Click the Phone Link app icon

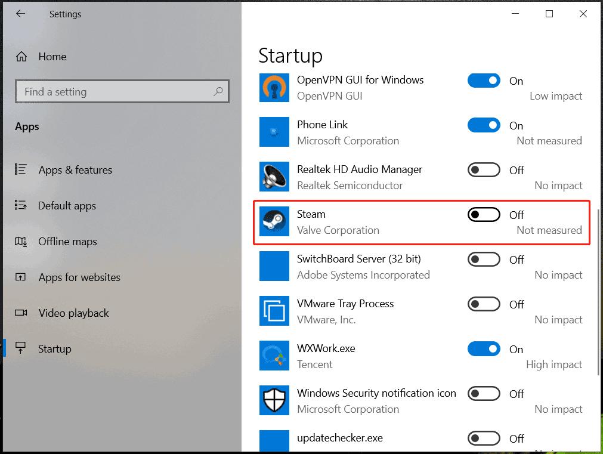pos(274,132)
